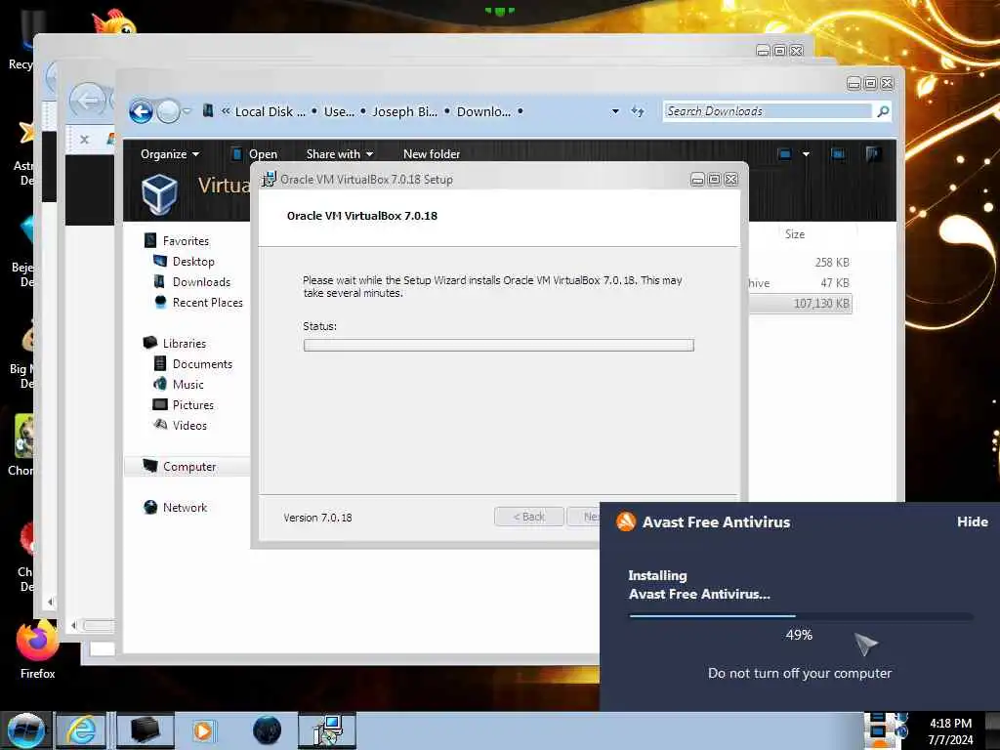The image size is (1000, 750).
Task: Click the VirtualBox installation status progress bar
Action: pos(499,345)
